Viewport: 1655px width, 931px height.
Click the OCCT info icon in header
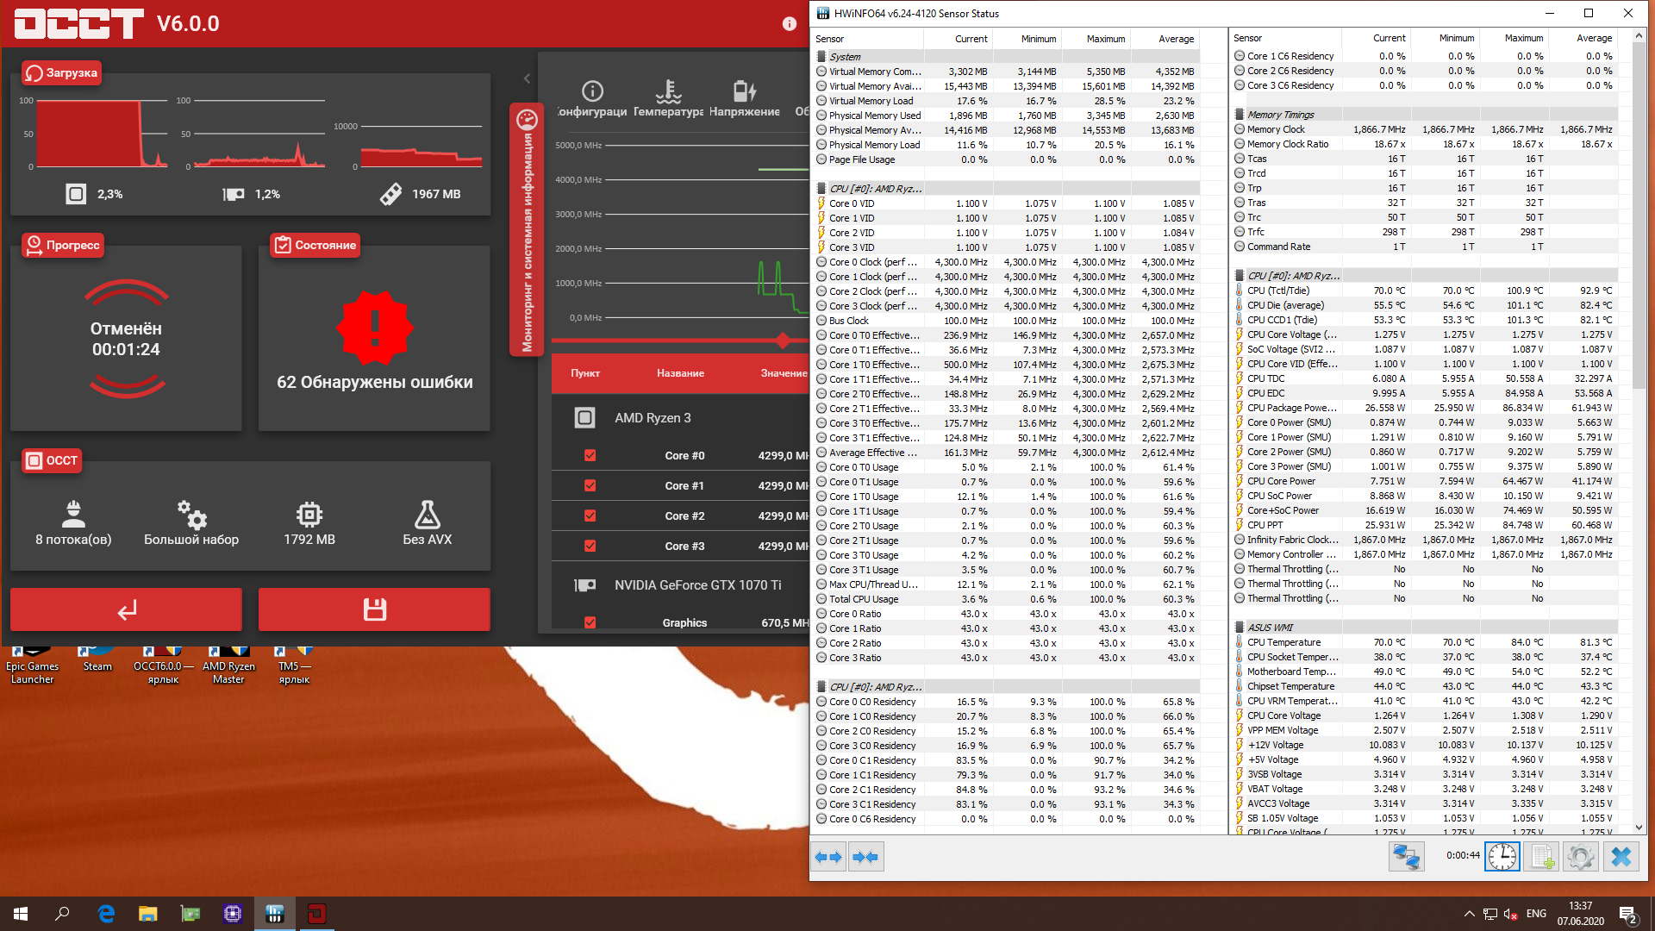pos(789,24)
